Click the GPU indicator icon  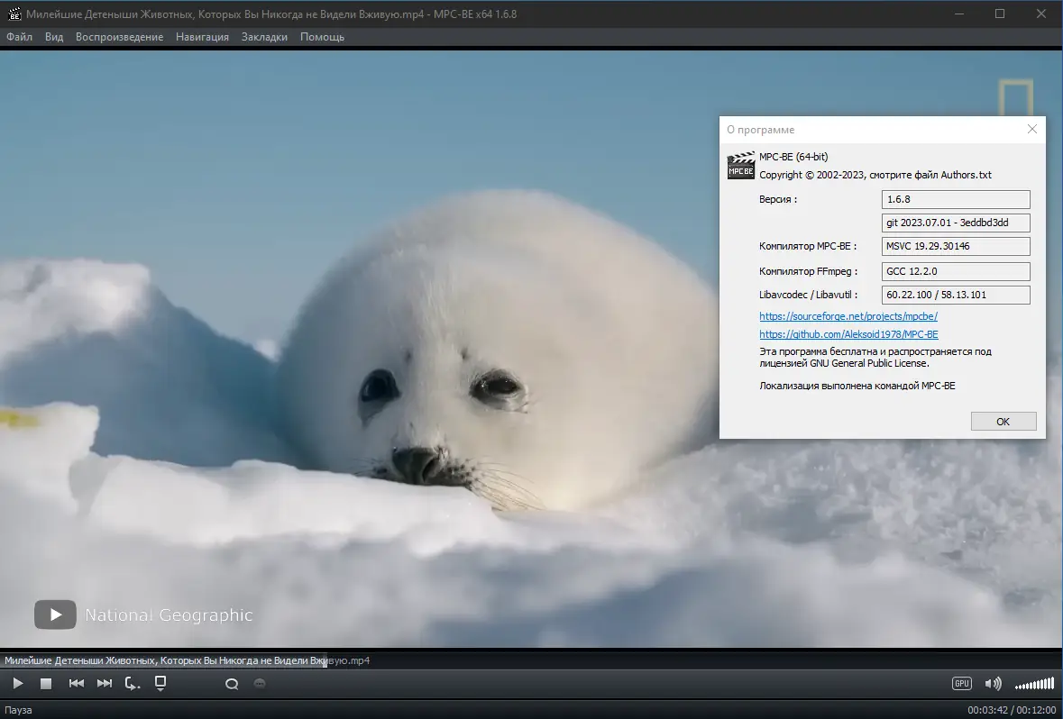coord(962,684)
